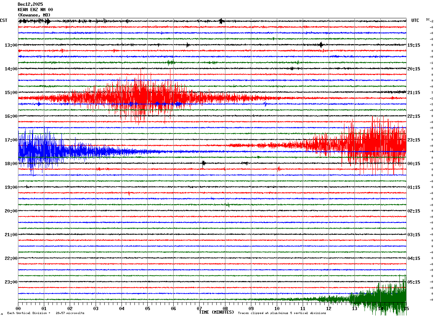Image resolution: width=435 pixels, height=318 pixels.
Task: Select the 20:00 CST time label
Action: [x=11, y=211]
